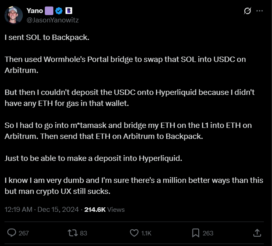Click the blue verified checkmark badge

[x=59, y=11]
